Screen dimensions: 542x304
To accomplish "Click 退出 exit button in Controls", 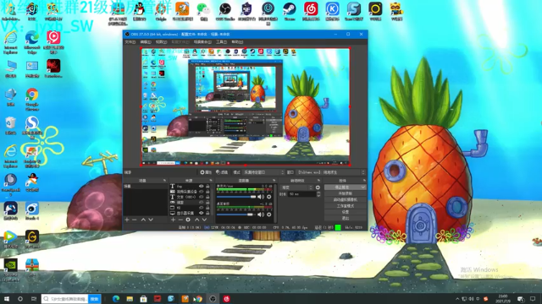I will pyautogui.click(x=345, y=218).
